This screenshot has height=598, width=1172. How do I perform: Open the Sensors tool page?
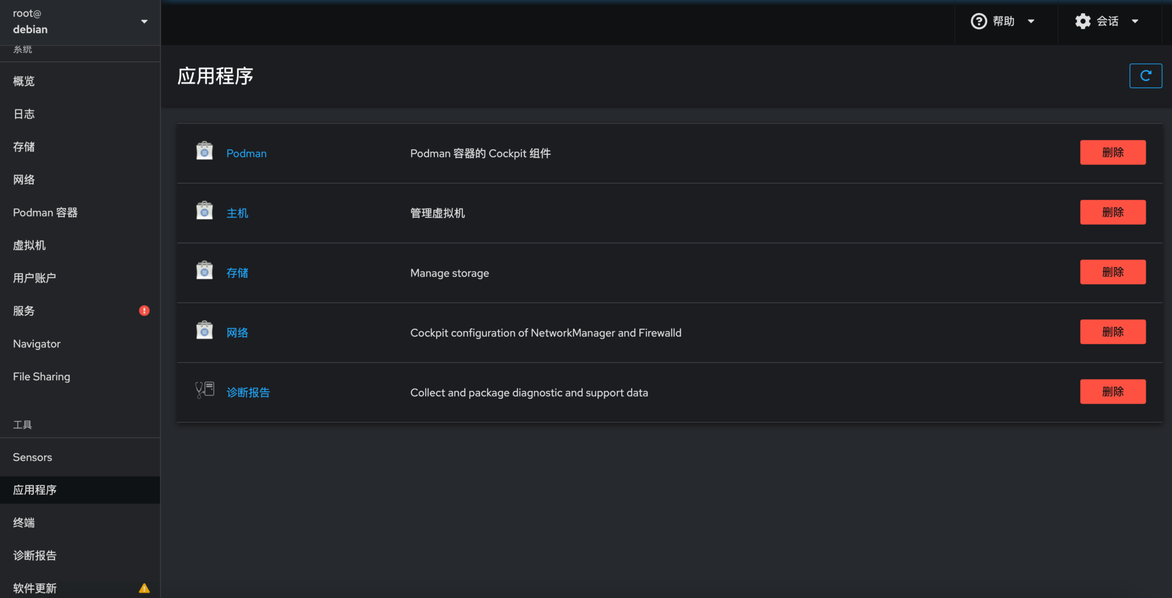point(33,457)
